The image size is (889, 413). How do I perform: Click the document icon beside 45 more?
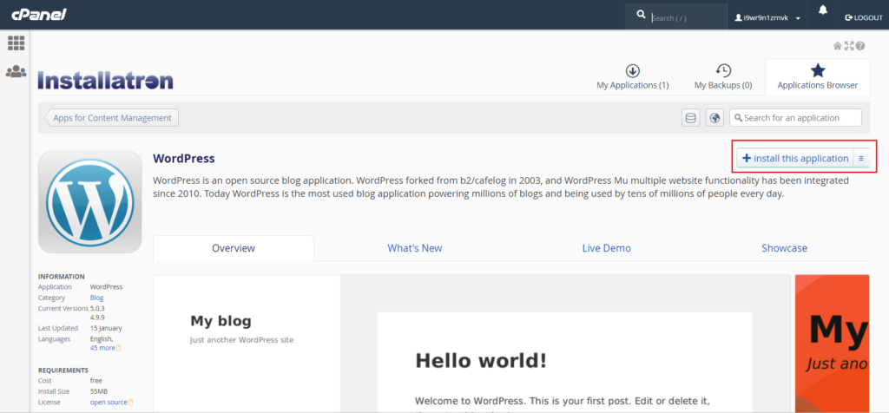coord(118,348)
